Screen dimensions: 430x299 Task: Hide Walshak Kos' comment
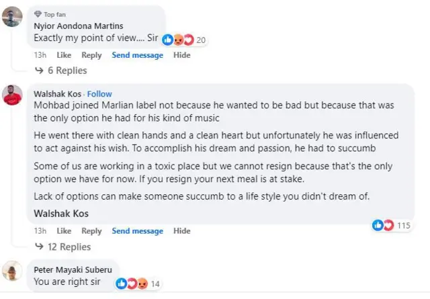click(181, 231)
